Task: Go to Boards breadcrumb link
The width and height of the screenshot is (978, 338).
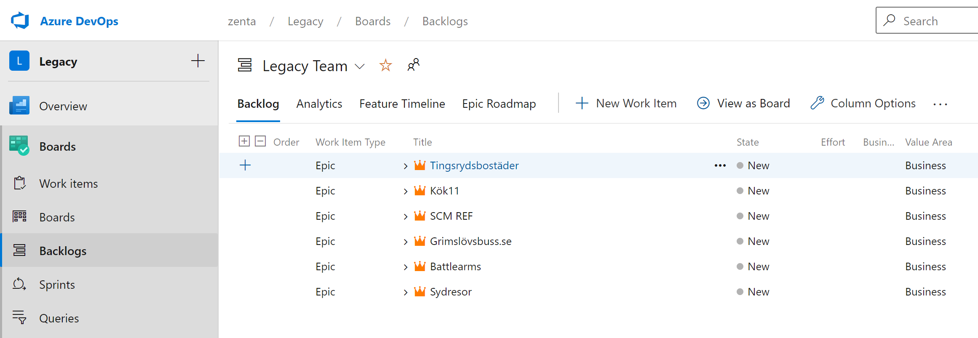Action: click(x=373, y=21)
